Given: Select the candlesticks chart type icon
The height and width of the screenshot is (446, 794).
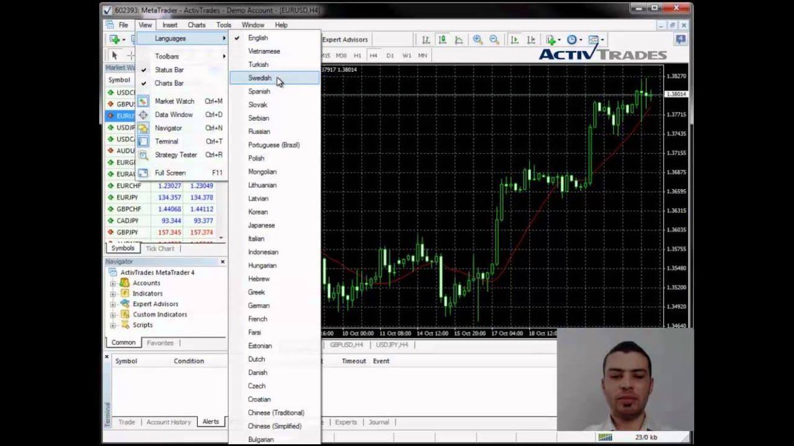Looking at the screenshot, I should coord(442,40).
